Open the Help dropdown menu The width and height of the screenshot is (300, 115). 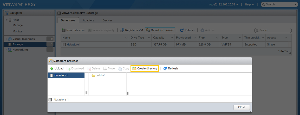point(249,4)
